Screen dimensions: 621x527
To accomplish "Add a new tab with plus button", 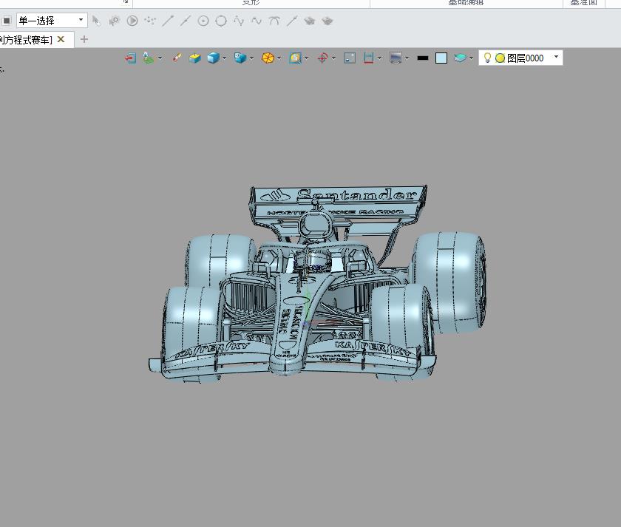I will coord(84,39).
